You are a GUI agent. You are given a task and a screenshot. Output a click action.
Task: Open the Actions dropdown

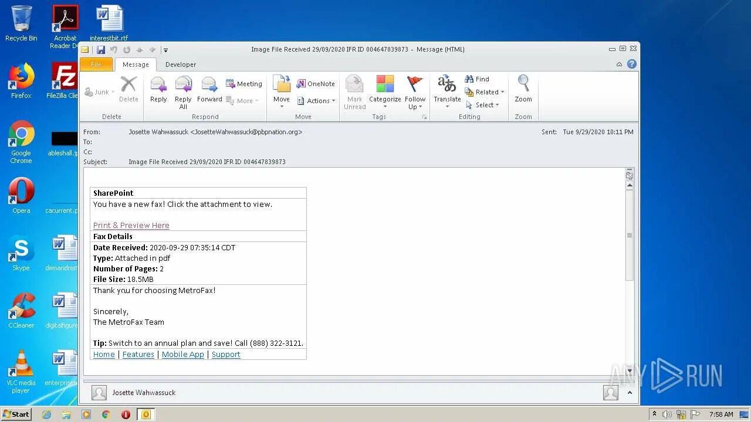(x=316, y=101)
